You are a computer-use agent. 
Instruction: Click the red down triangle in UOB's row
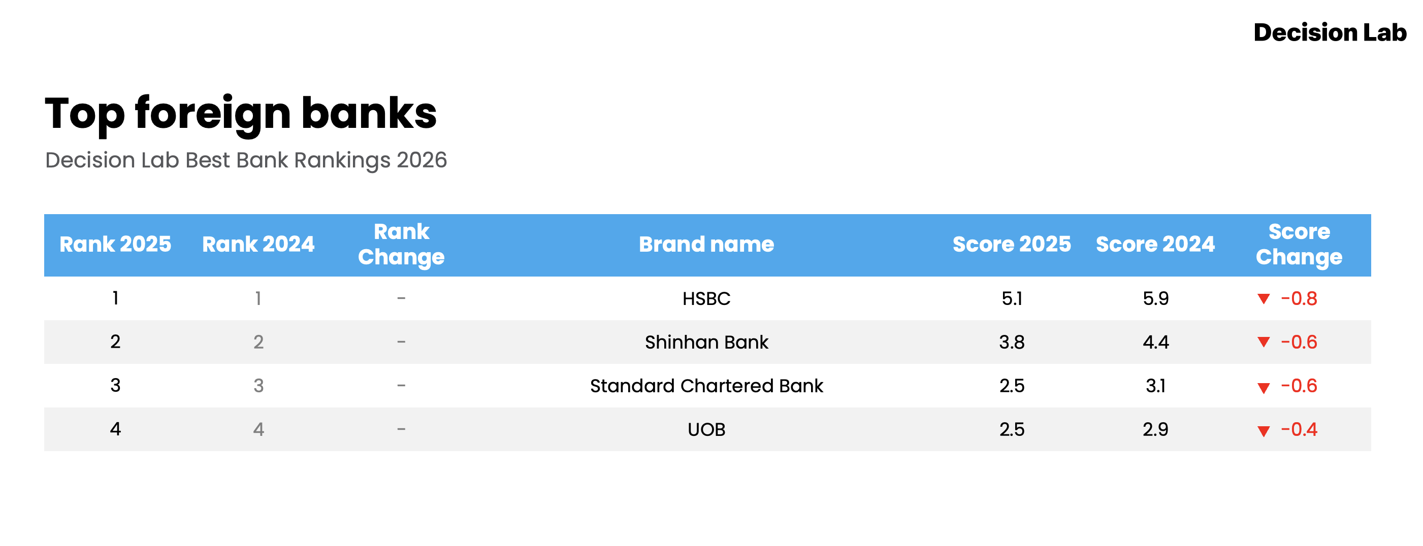[1263, 431]
